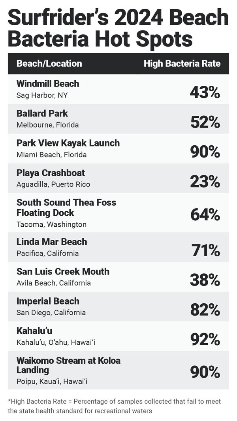
Task: Select South Sound Thea Foss Floating Dock
Action: (66, 207)
